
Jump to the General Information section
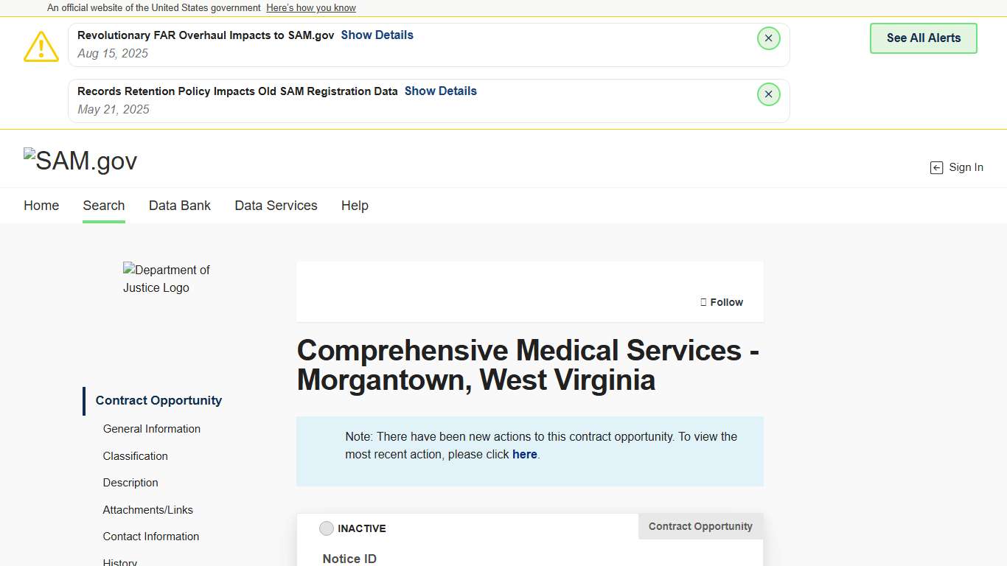click(152, 429)
